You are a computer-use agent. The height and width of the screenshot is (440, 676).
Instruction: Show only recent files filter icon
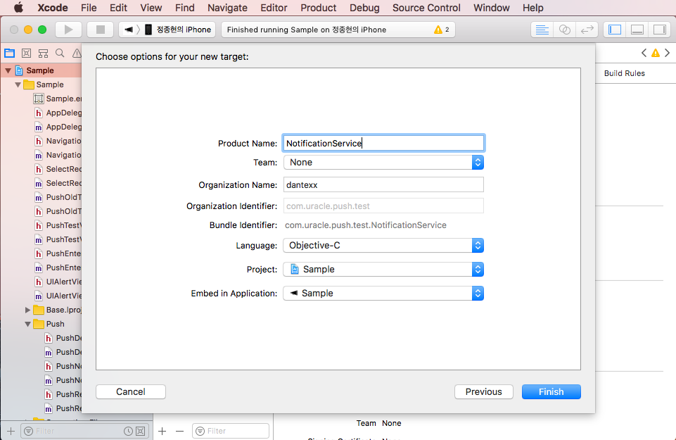point(128,431)
